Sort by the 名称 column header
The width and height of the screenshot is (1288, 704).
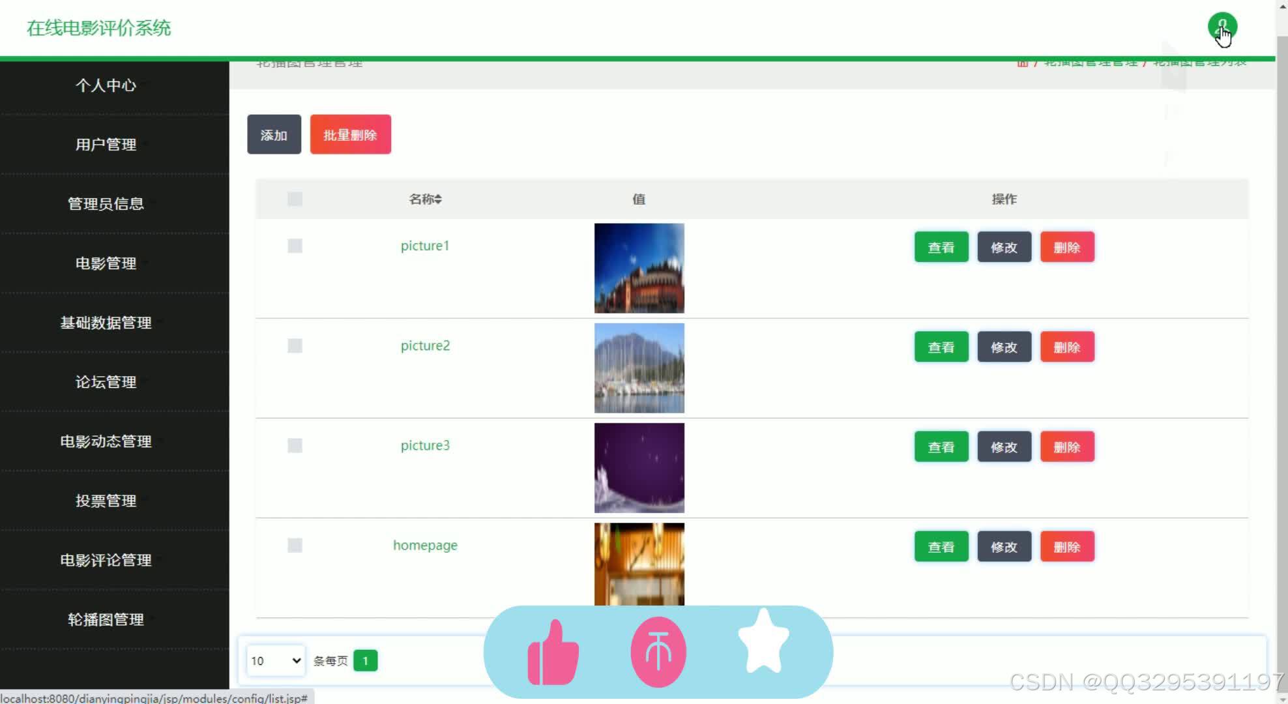(x=425, y=199)
